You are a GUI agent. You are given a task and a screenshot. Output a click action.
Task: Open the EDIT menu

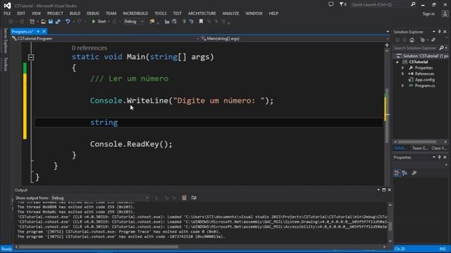[x=21, y=13]
